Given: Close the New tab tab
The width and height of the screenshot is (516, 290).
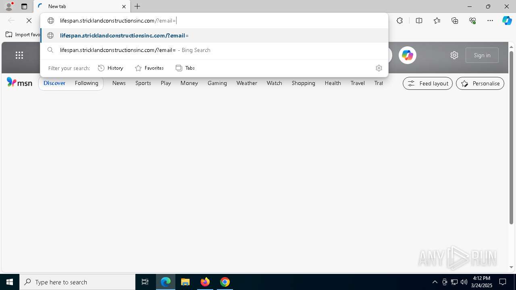Looking at the screenshot, I should click(x=124, y=6).
